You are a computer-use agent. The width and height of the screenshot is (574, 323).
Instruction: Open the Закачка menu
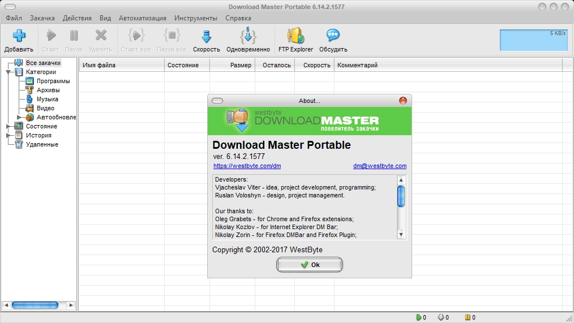point(42,18)
